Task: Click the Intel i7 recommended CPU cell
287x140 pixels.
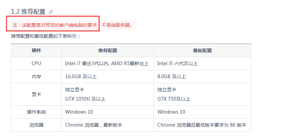Action: click(108, 63)
